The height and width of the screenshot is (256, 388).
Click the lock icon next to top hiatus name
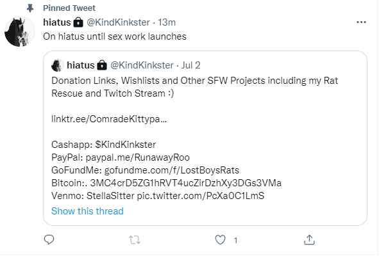click(x=78, y=22)
